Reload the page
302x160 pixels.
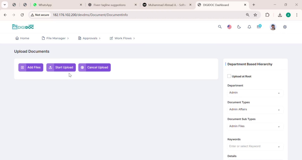point(22,15)
